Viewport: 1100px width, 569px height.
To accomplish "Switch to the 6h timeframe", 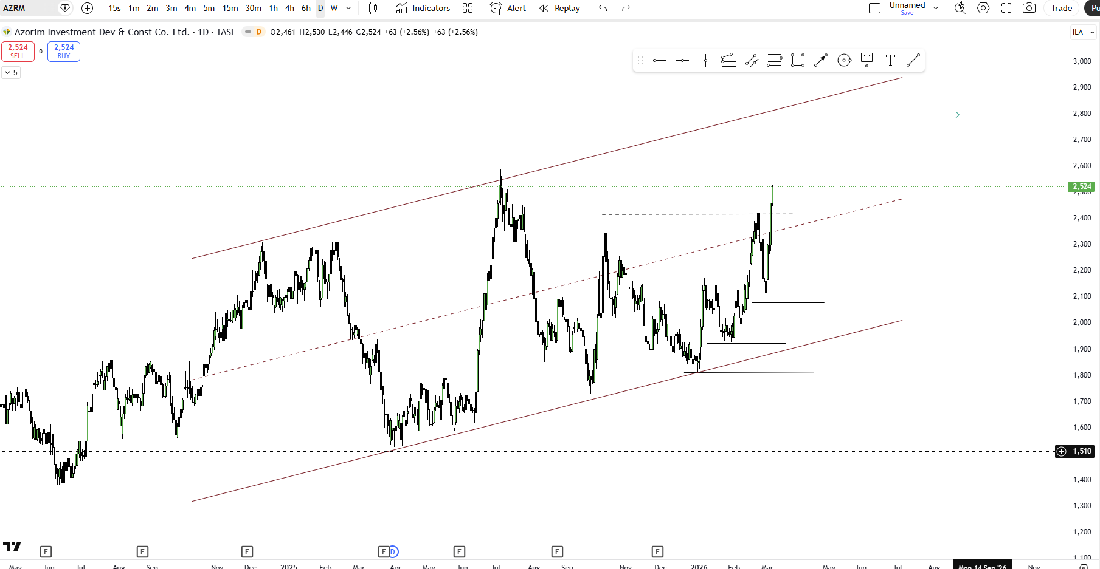I will tap(306, 8).
